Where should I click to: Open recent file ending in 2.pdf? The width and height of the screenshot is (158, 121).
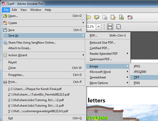[44, 100]
